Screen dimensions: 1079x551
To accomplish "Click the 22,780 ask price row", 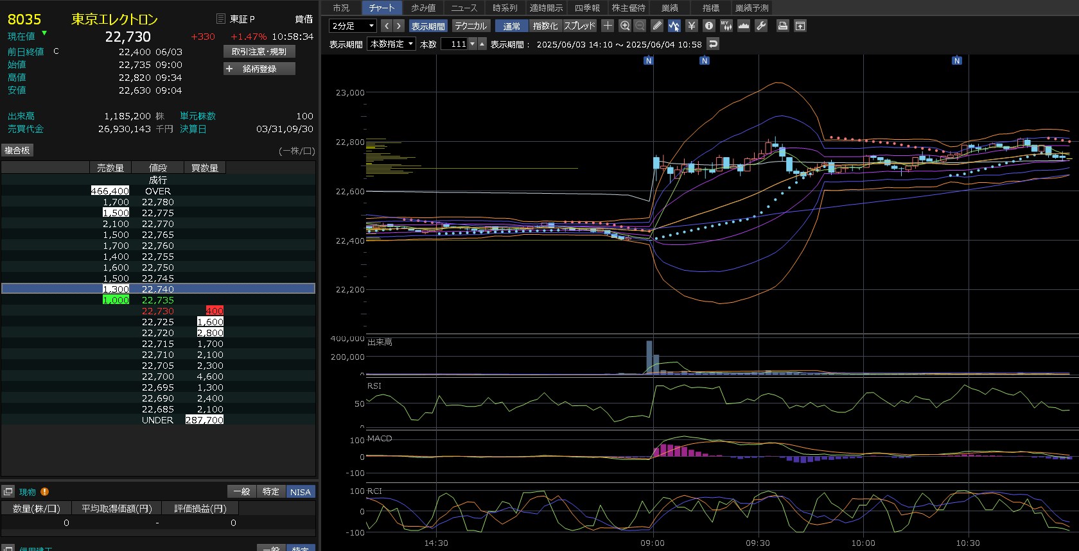I will click(x=158, y=202).
